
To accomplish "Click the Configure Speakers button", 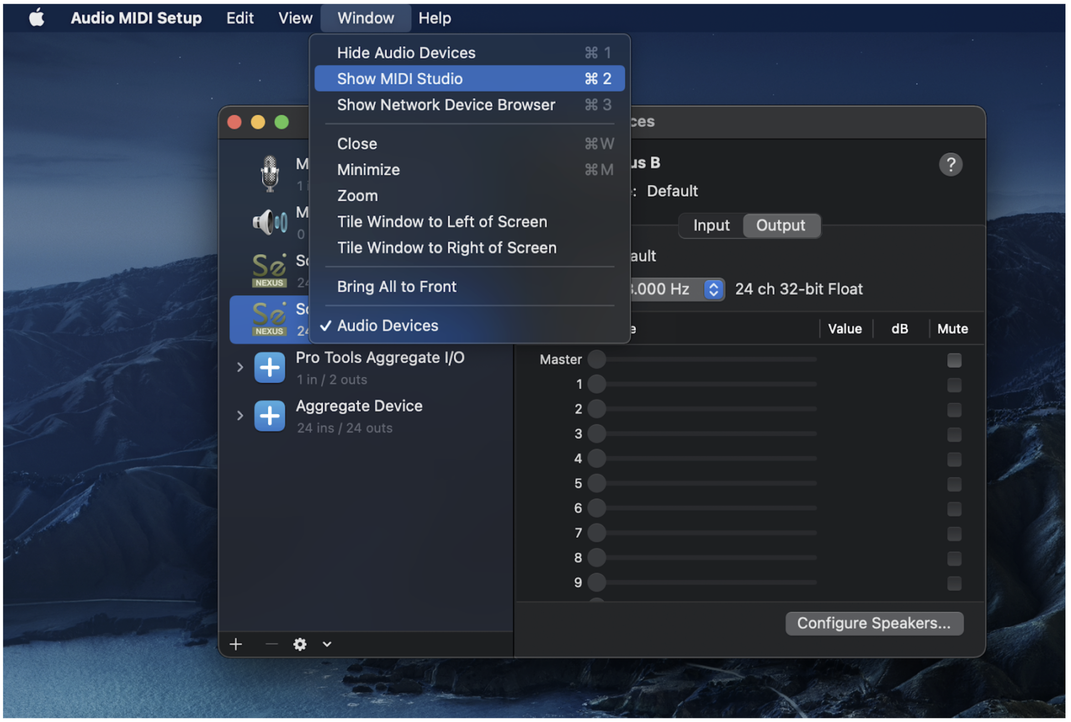I will pos(874,623).
